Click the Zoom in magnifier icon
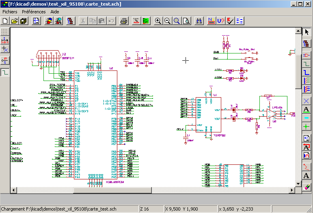Viewport: 313px width, 213px height. [x=158, y=21]
